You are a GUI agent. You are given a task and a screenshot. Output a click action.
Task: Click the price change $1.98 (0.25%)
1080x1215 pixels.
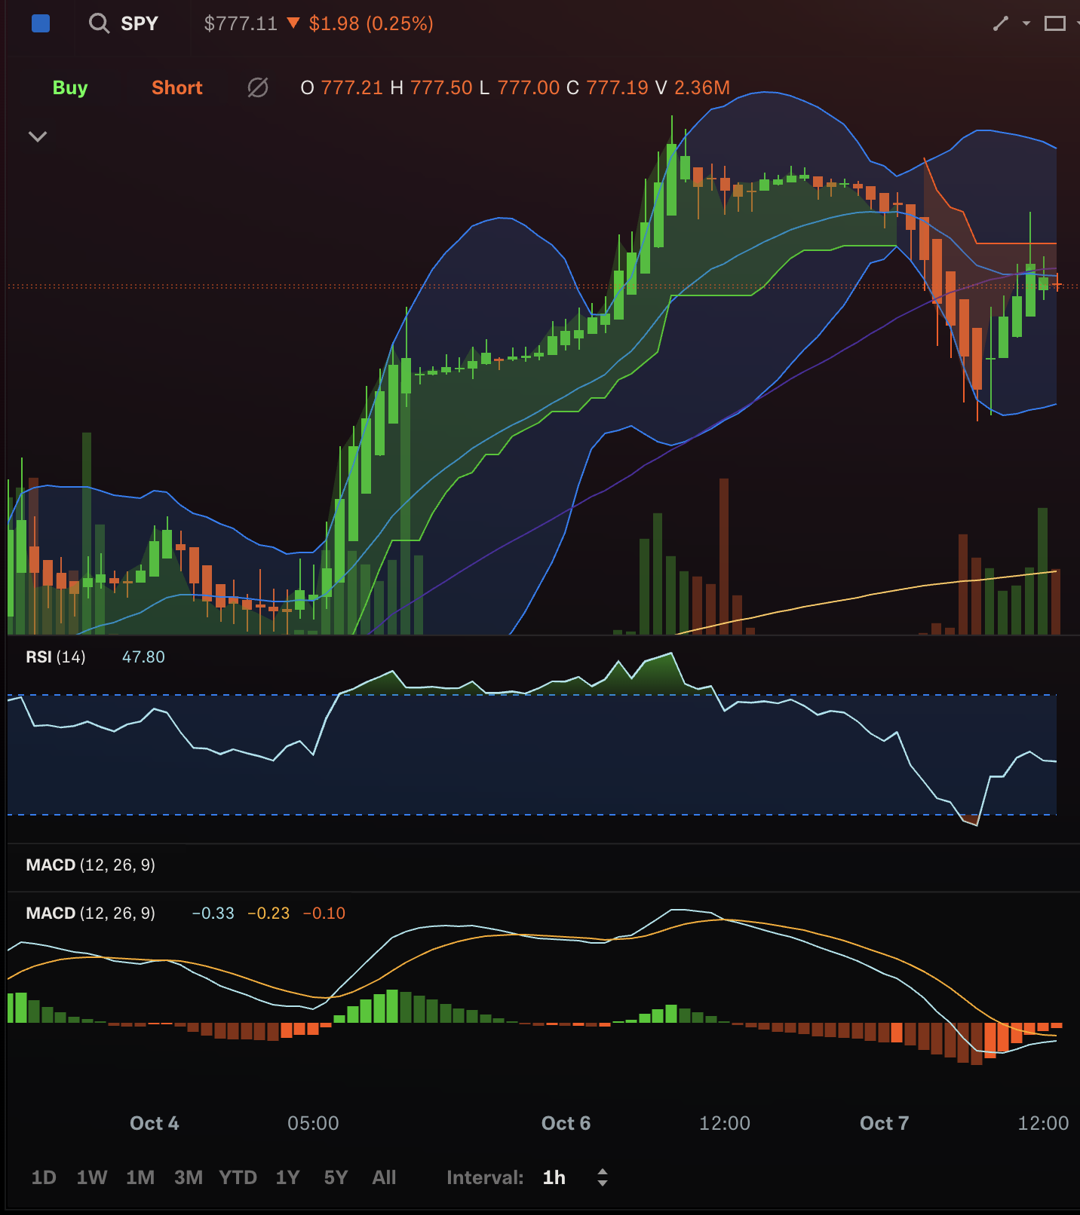point(371,23)
